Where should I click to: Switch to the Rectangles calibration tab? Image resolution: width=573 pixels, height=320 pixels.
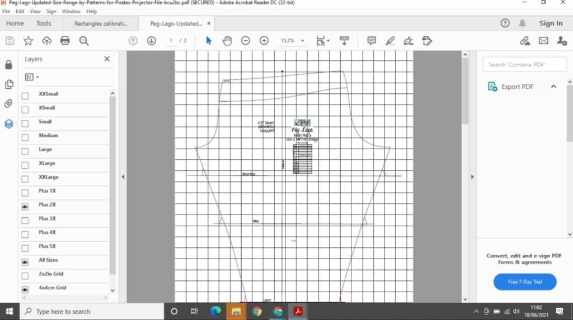pos(101,23)
